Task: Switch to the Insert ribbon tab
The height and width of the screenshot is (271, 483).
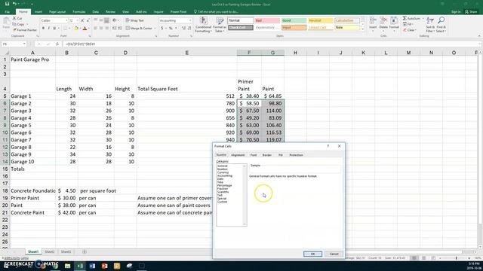Action: pos(38,12)
